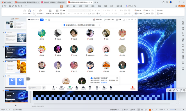Open the Animation pane in right sidebar
The image size is (186, 111).
183,28
